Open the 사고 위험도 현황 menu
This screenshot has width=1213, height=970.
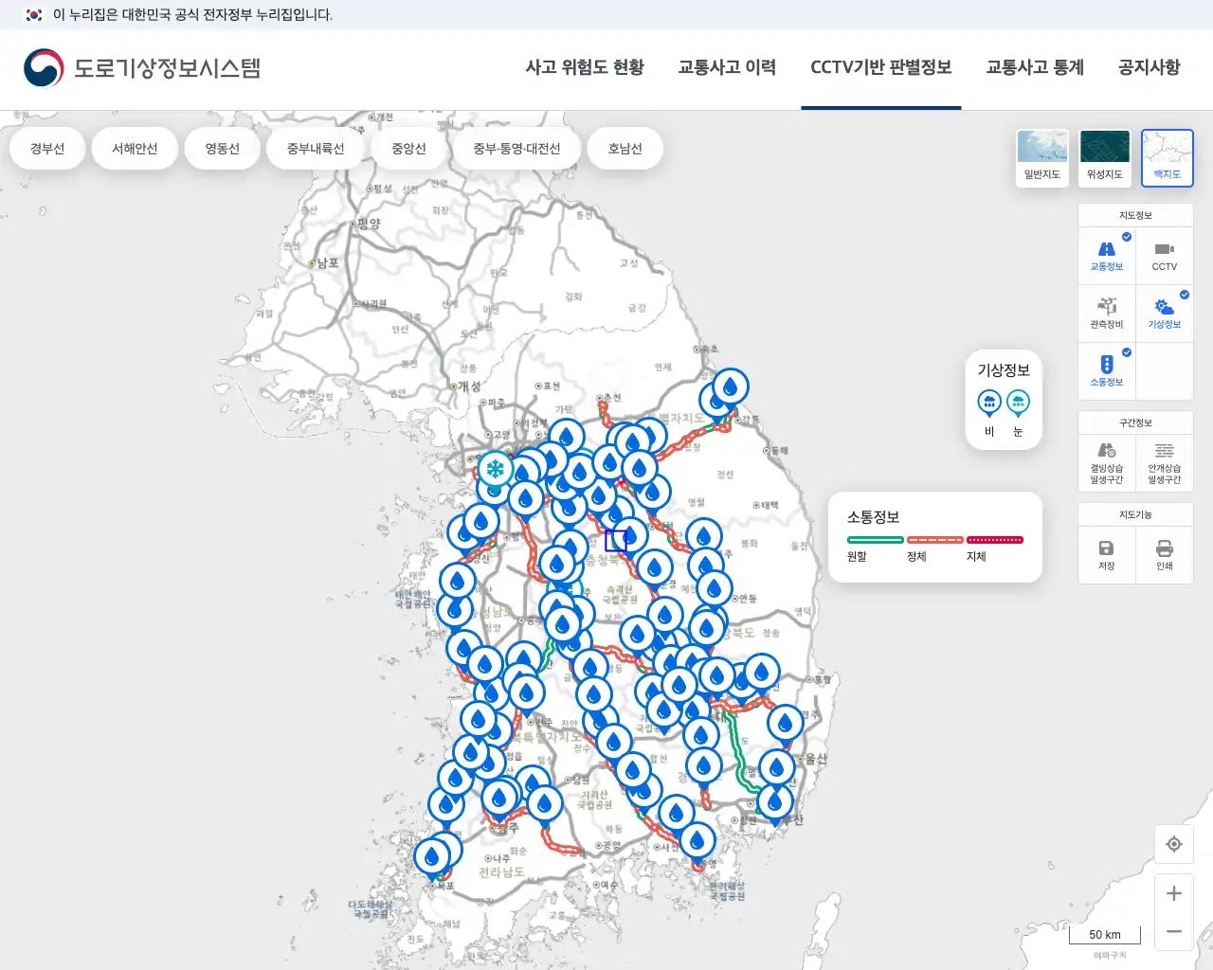(585, 67)
